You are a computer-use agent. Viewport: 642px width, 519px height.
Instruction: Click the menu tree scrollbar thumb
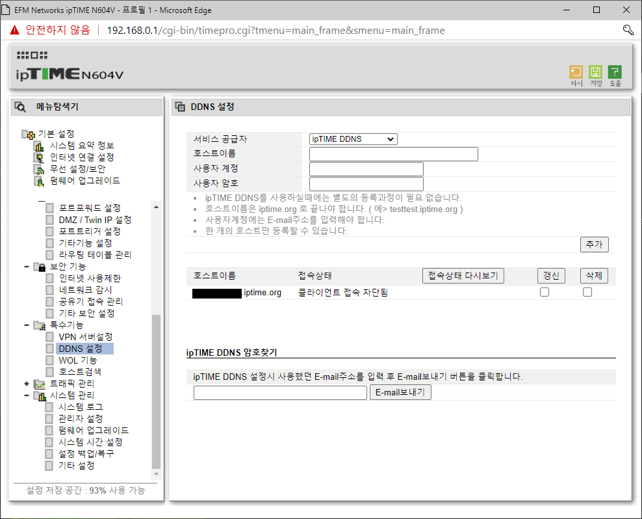[x=156, y=392]
